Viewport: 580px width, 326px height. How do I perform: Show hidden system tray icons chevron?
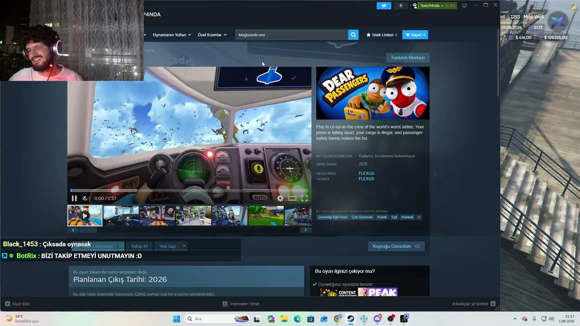515,319
